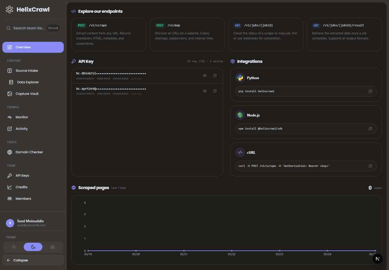
Task: Click the user avatar S
Action: tap(10, 223)
